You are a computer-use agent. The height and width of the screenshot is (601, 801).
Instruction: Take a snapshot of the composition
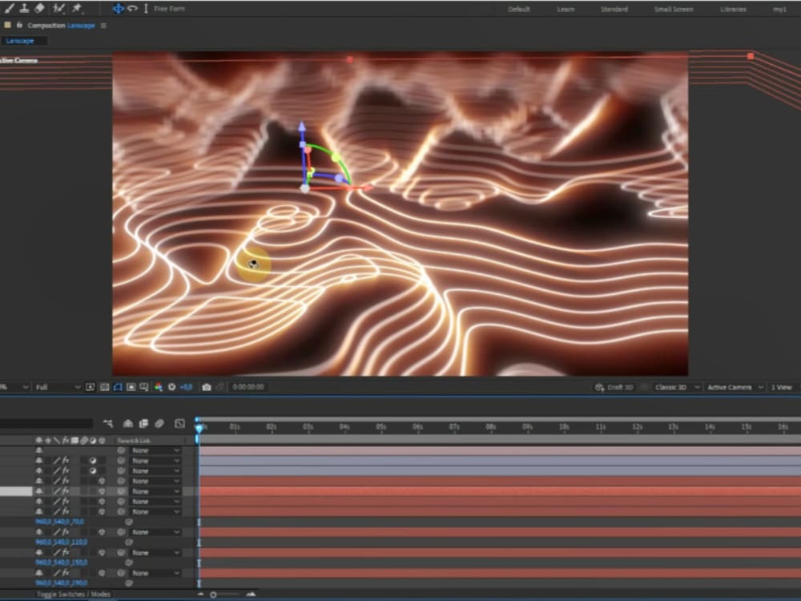208,386
